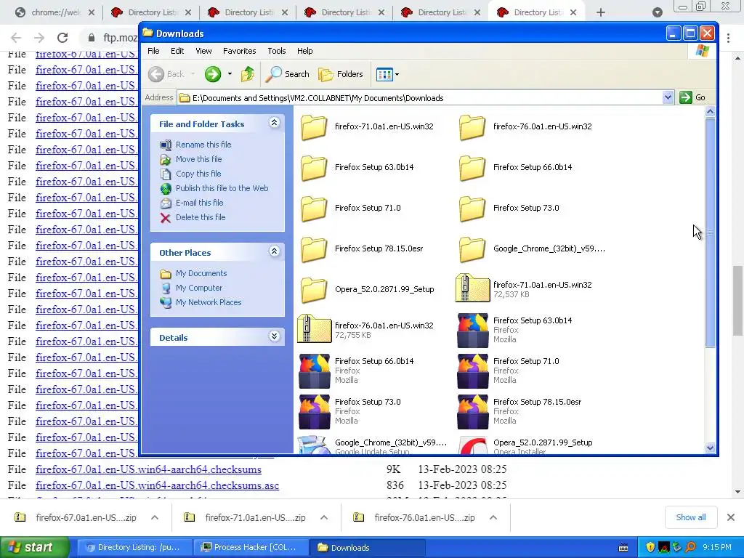The width and height of the screenshot is (744, 558).
Task: Open the Search tool in Downloads toolbar
Action: 287,74
